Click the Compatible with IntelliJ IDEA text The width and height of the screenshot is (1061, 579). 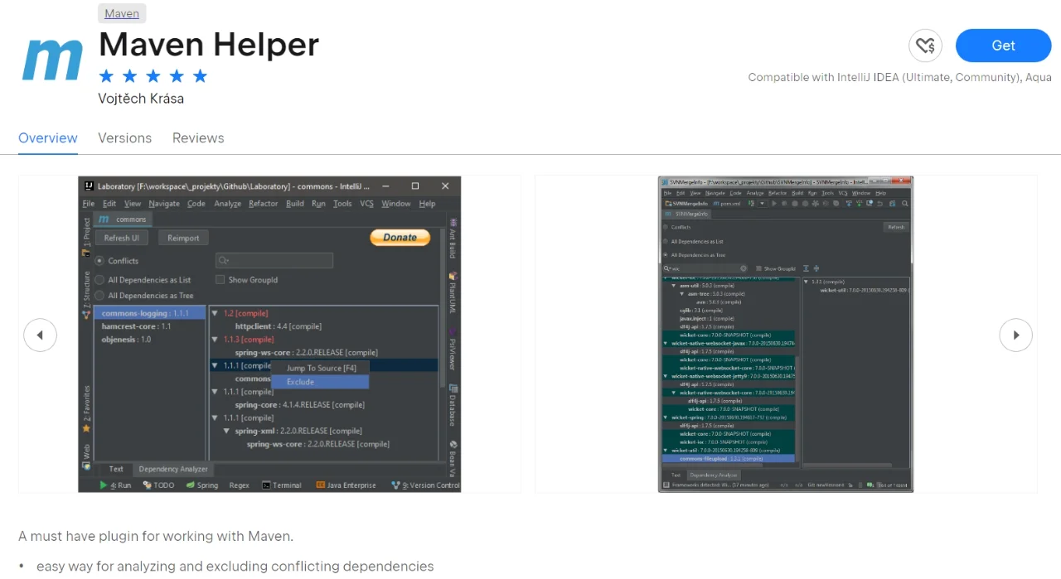click(x=899, y=77)
